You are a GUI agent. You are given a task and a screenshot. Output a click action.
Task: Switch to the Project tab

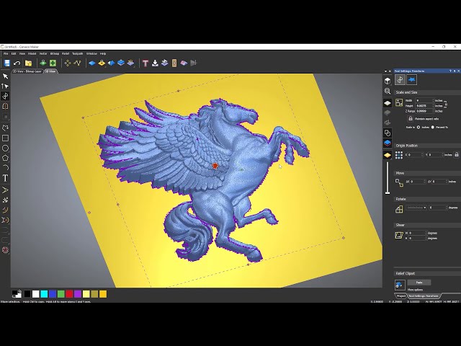[400, 296]
